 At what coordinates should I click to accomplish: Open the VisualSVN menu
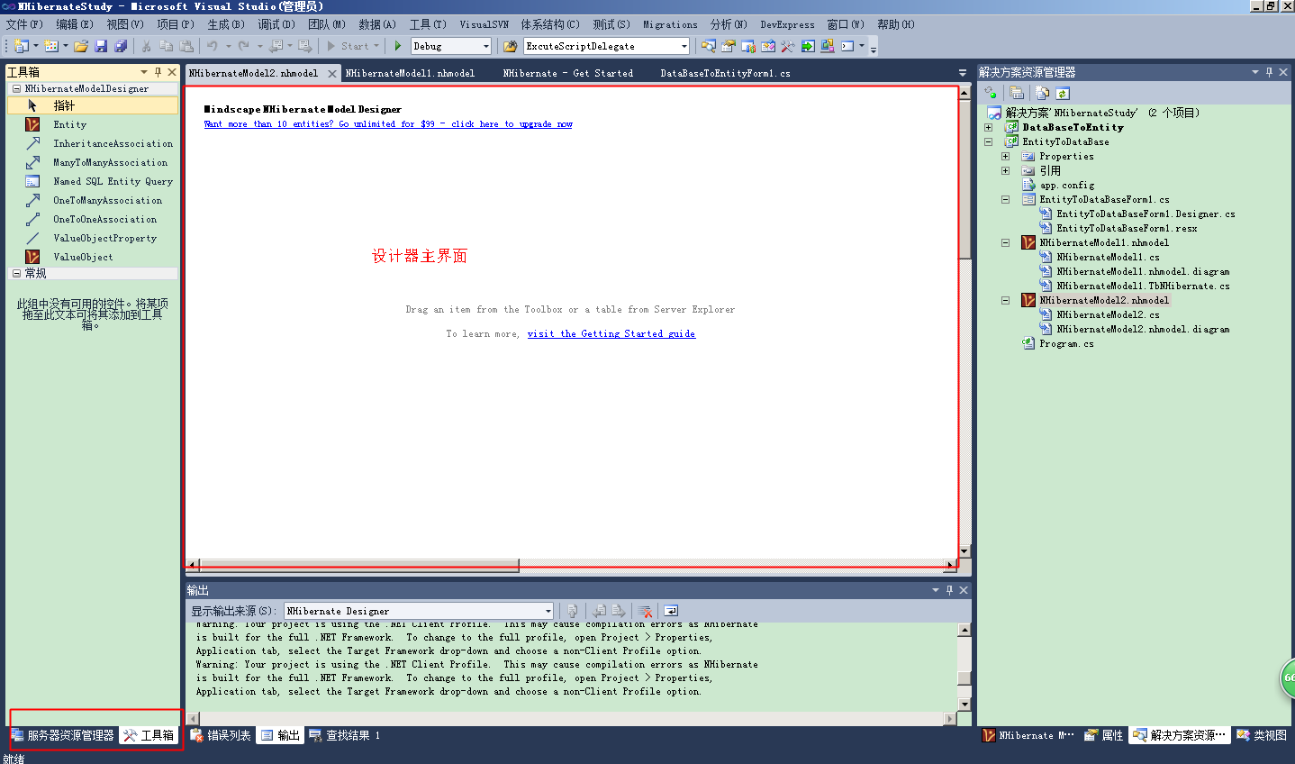point(484,24)
